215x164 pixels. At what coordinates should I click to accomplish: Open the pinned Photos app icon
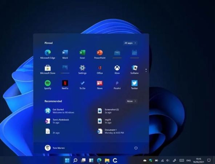tap(65, 68)
